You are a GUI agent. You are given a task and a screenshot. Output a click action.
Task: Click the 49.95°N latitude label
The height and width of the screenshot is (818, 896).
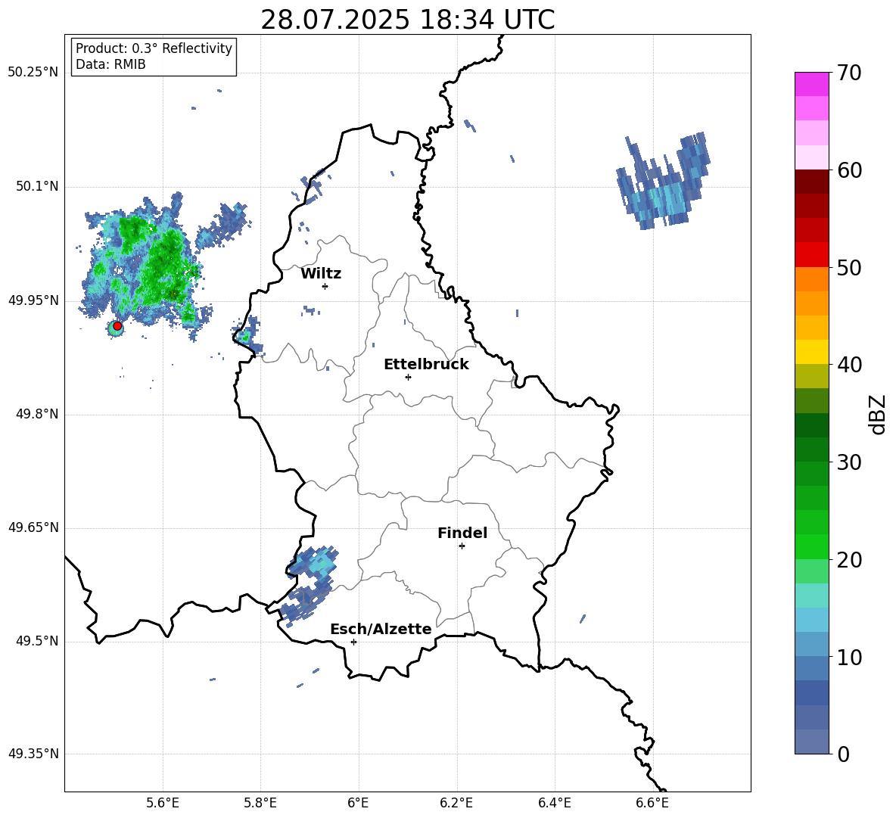pos(33,300)
